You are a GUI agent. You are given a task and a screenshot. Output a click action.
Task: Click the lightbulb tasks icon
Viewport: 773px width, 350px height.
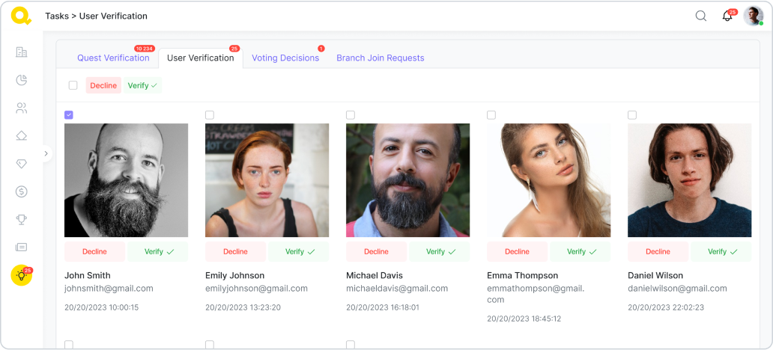(x=22, y=275)
